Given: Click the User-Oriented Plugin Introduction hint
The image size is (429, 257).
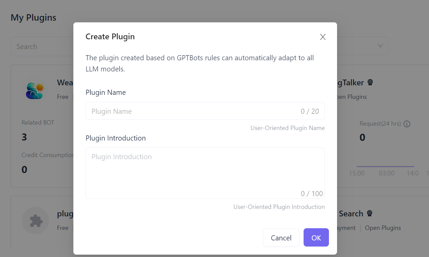Looking at the screenshot, I should [279, 207].
